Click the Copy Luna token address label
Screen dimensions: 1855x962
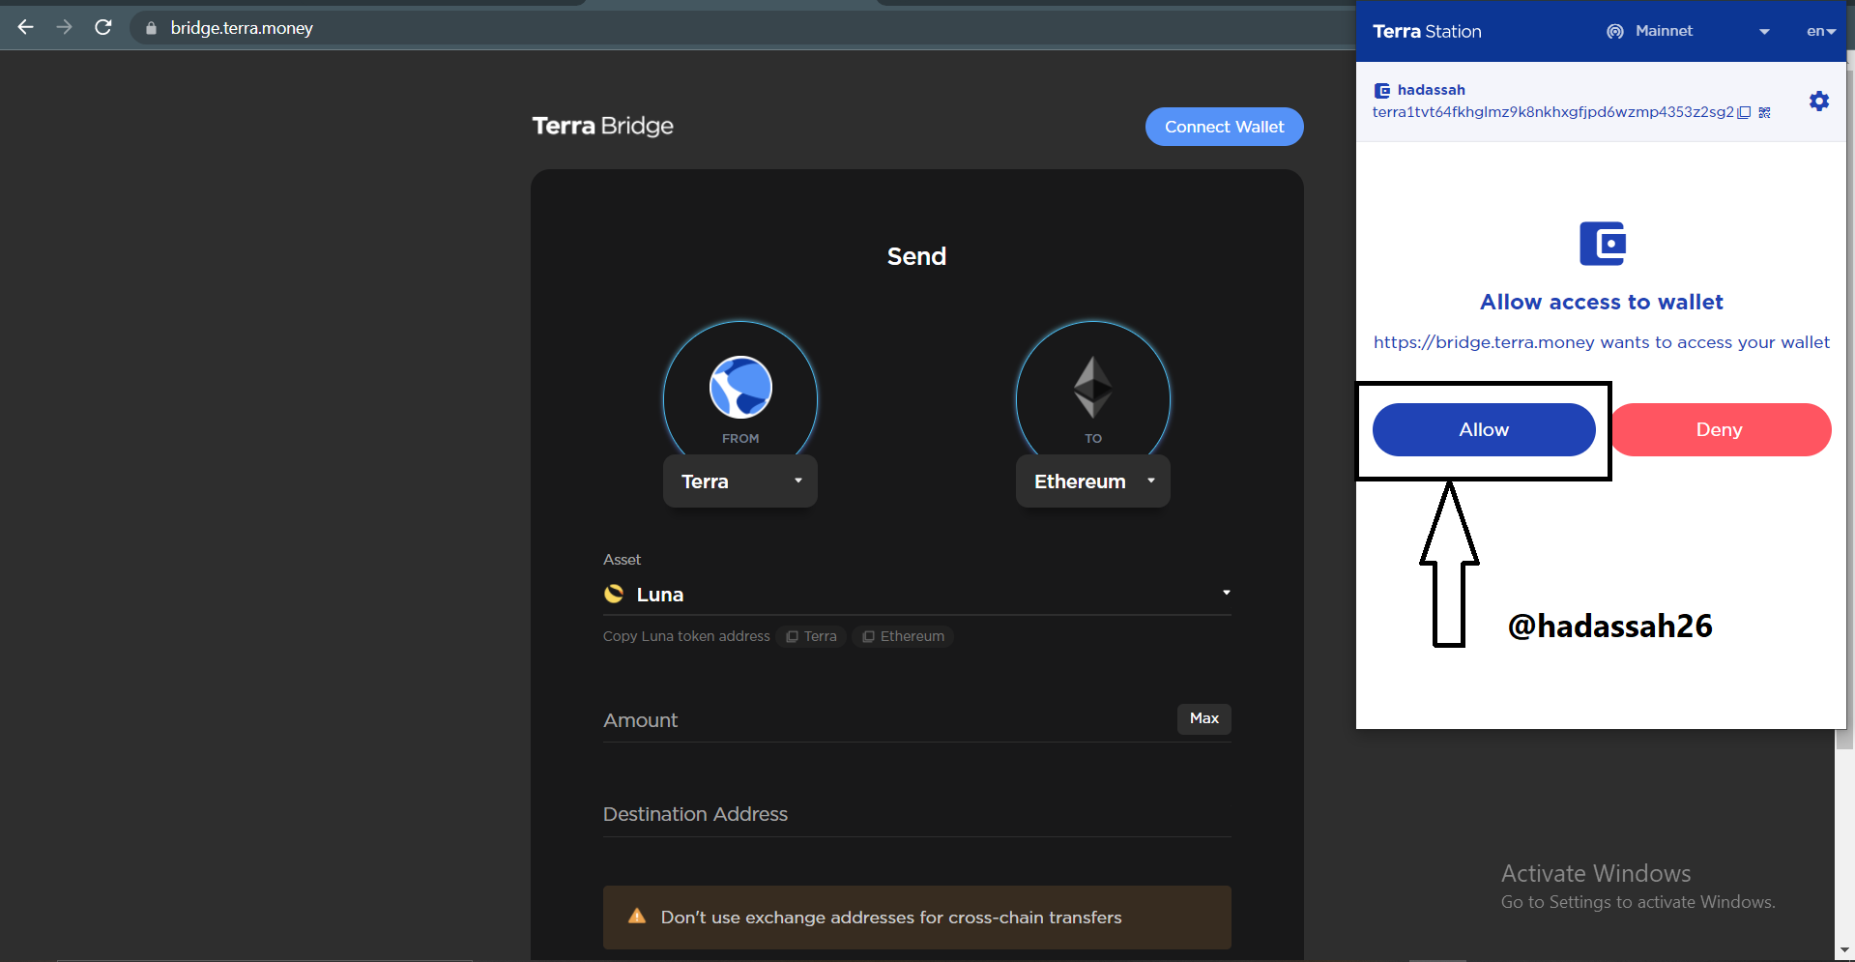pyautogui.click(x=686, y=636)
